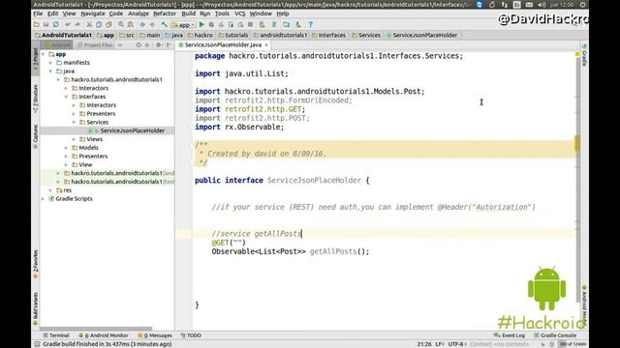Collapse the app module tree node
620x348 pixels.
pyautogui.click(x=43, y=54)
